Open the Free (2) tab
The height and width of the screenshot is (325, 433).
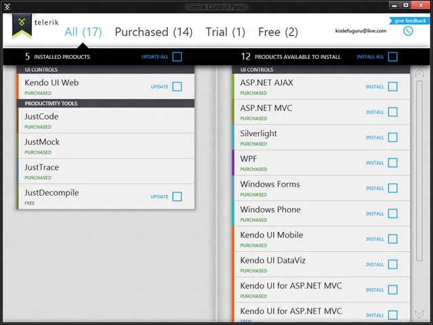tap(278, 32)
